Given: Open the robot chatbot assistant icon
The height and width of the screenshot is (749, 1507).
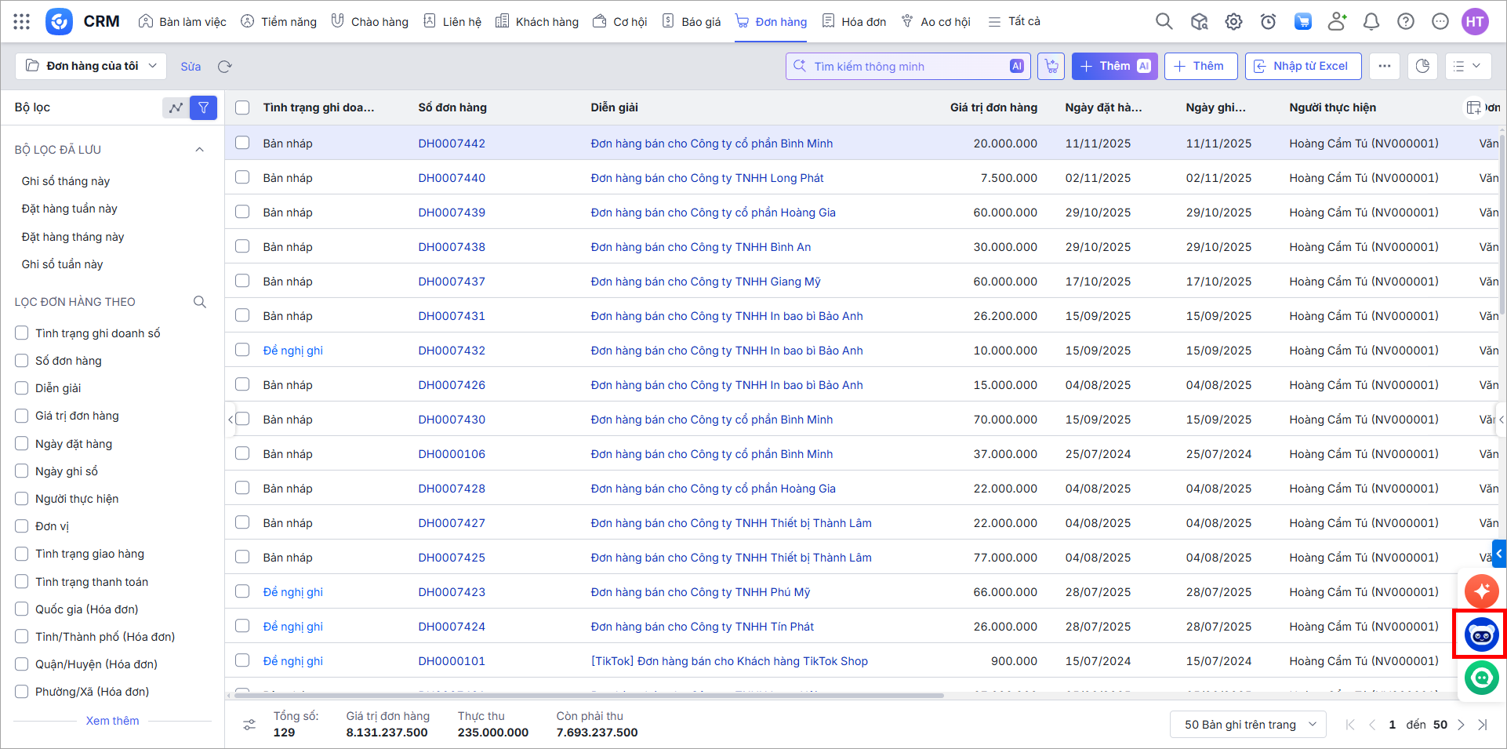Looking at the screenshot, I should (x=1481, y=634).
